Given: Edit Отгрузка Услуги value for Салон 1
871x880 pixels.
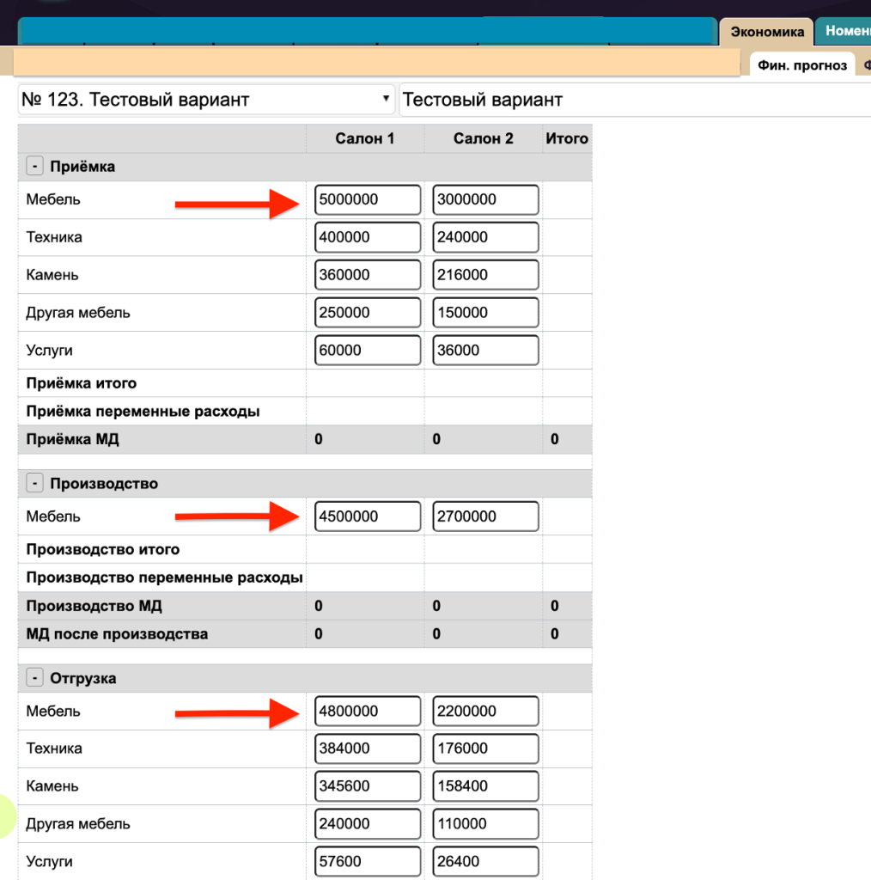Looking at the screenshot, I should click(x=368, y=861).
